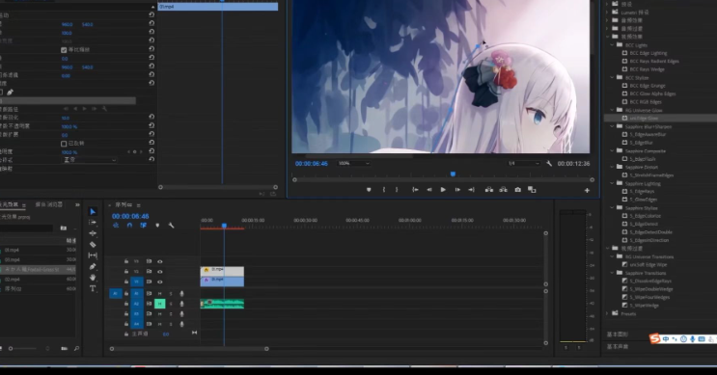Viewport: 717px width, 375px height.
Task: Click Mark In bracket button
Action: 384,190
